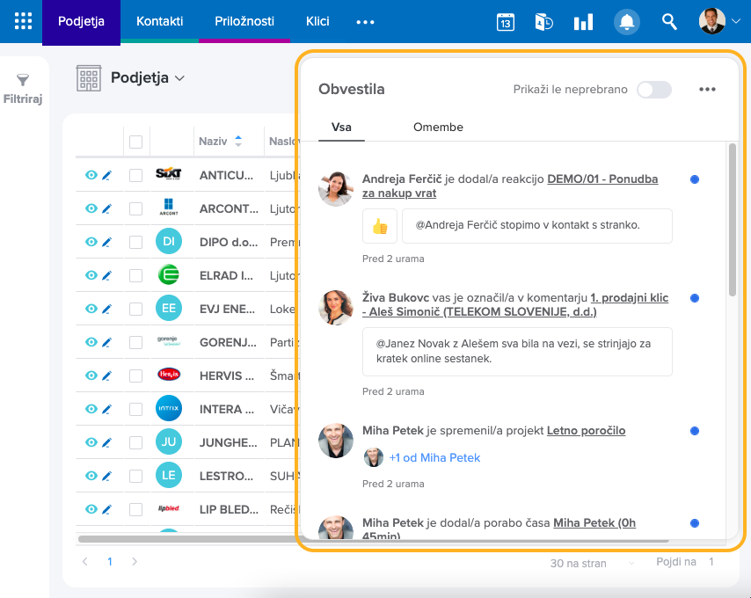Click thumbs up reaction icon
The height and width of the screenshot is (598, 751).
(x=380, y=226)
